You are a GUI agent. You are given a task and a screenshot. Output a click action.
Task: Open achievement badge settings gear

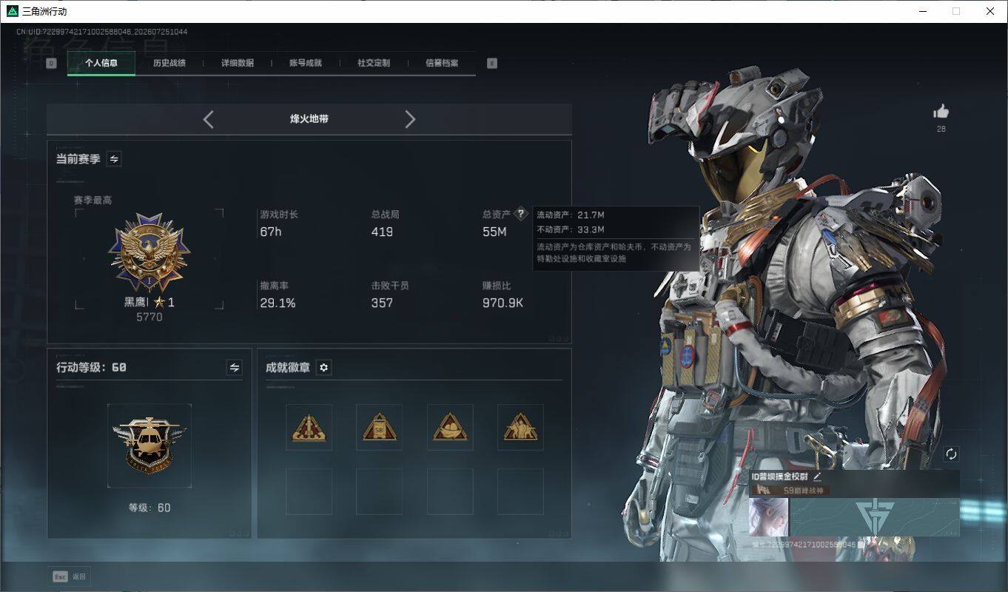(x=323, y=368)
